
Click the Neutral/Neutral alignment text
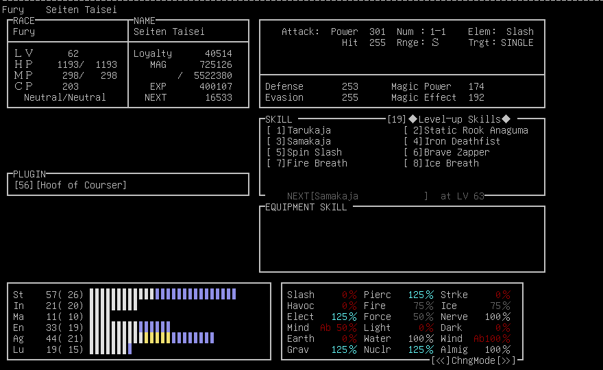click(64, 97)
